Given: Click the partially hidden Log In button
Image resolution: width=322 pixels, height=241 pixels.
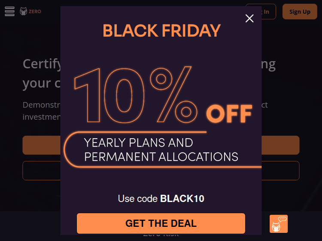Looking at the screenshot, I should click(x=269, y=12).
